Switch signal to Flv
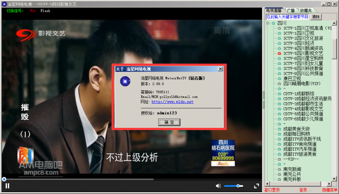339x194 pixels. (33, 11)
